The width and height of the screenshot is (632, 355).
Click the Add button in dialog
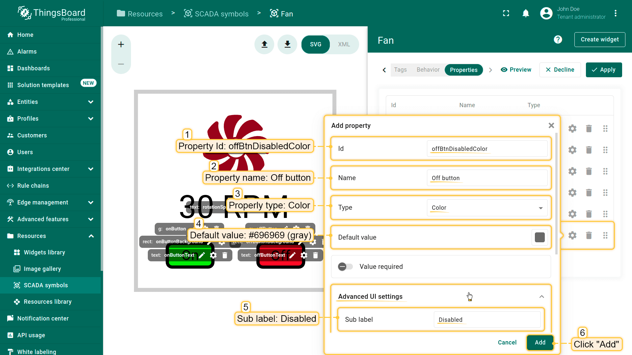click(x=540, y=343)
